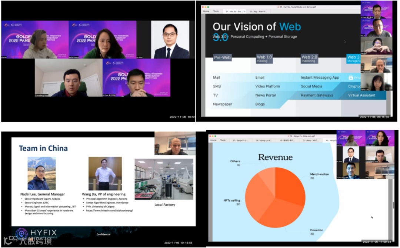Click 'Blogs' in the Web 1.0 column
This screenshot has height=248, width=400.
pos(260,104)
